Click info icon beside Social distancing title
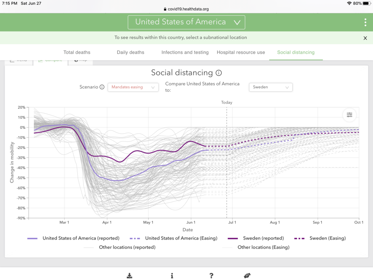 (x=219, y=73)
